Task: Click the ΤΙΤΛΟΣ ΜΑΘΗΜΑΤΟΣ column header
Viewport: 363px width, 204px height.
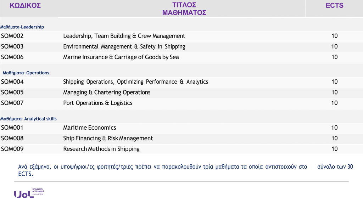Action: (x=184, y=9)
